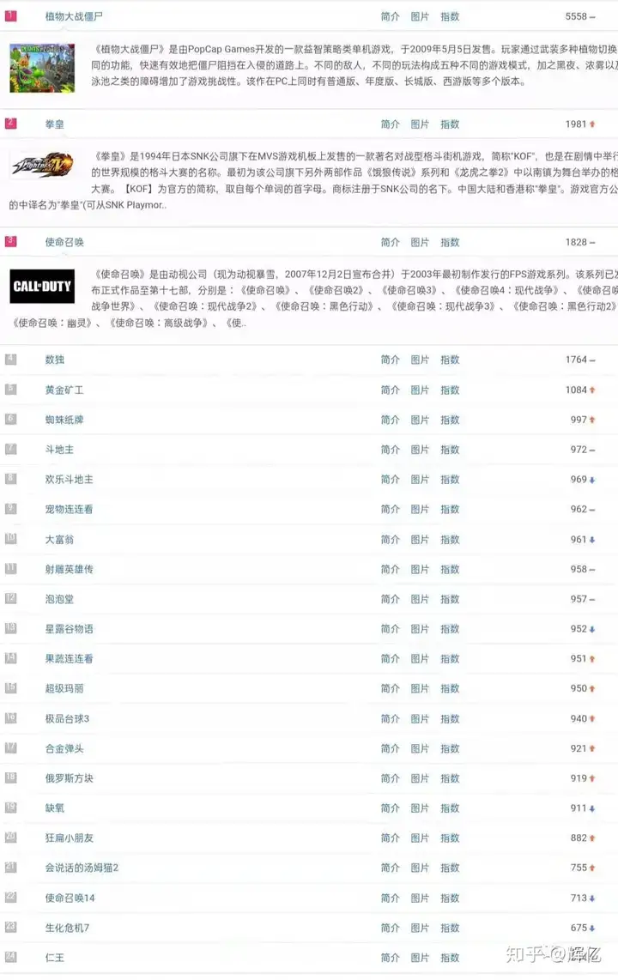Open the 缺氧 entry

[54, 808]
